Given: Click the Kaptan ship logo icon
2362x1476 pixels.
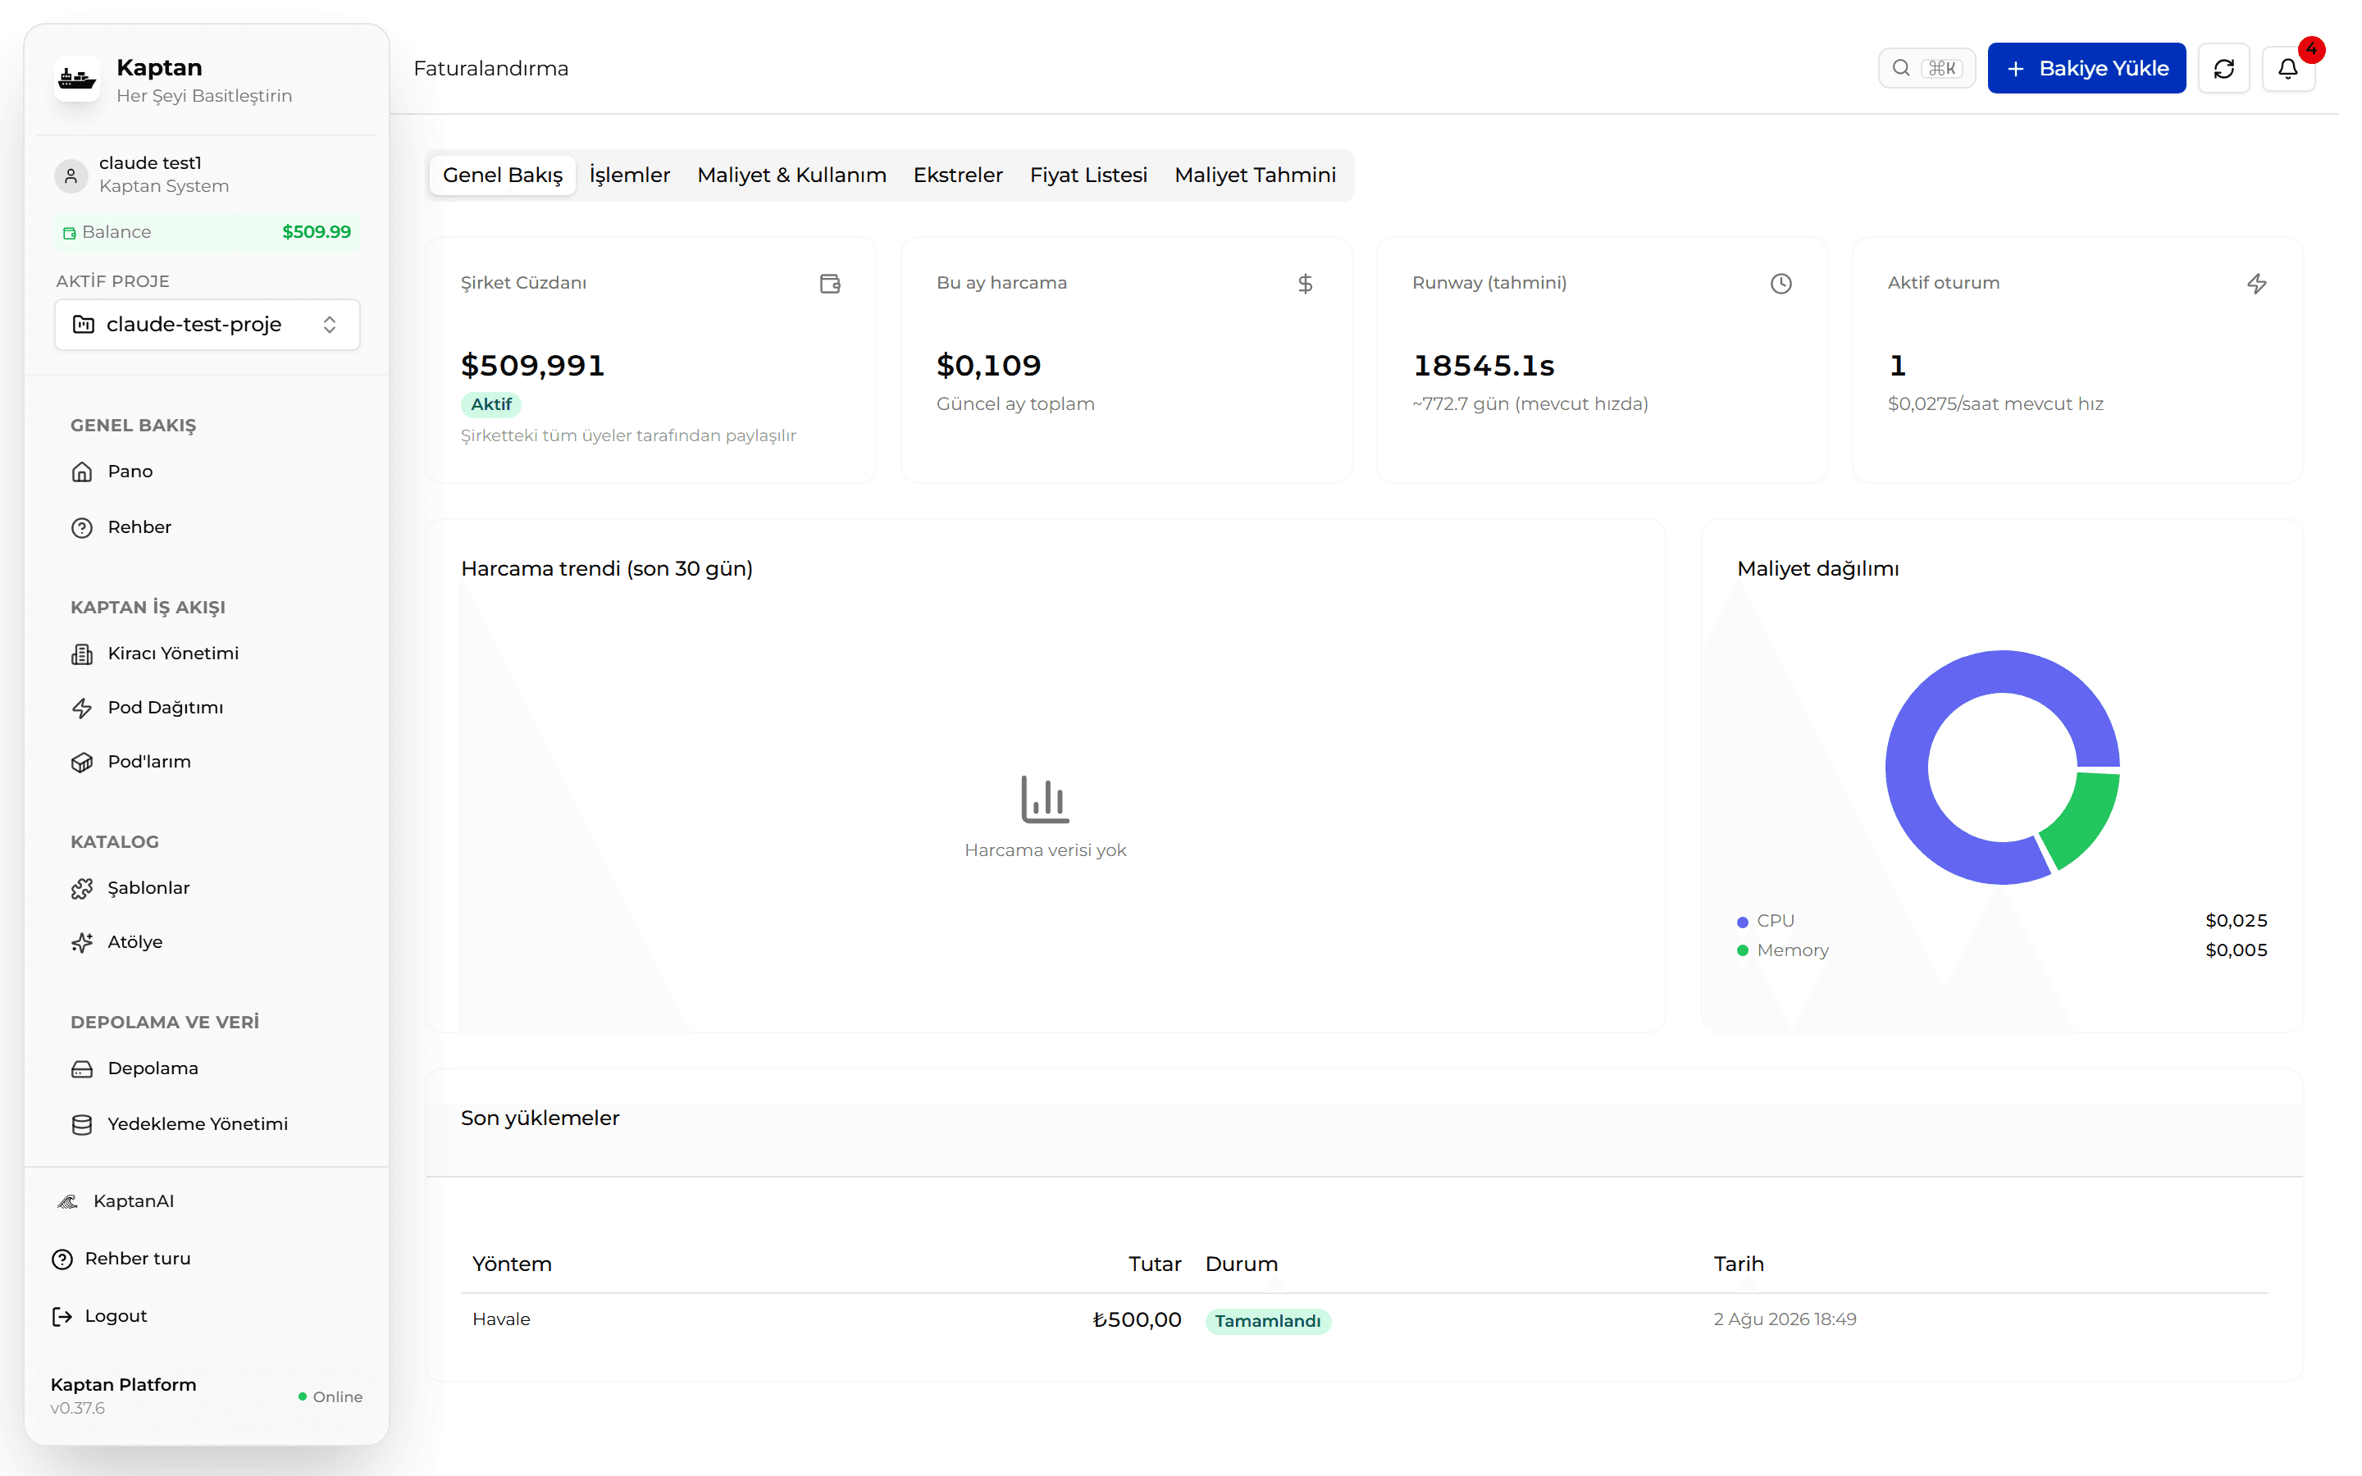Looking at the screenshot, I should tap(77, 79).
